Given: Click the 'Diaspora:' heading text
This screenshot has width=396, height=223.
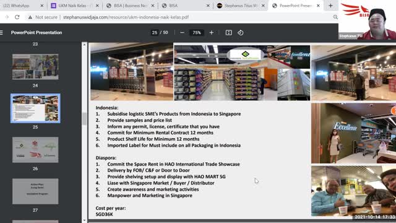Looking at the screenshot, I should 106,158.
